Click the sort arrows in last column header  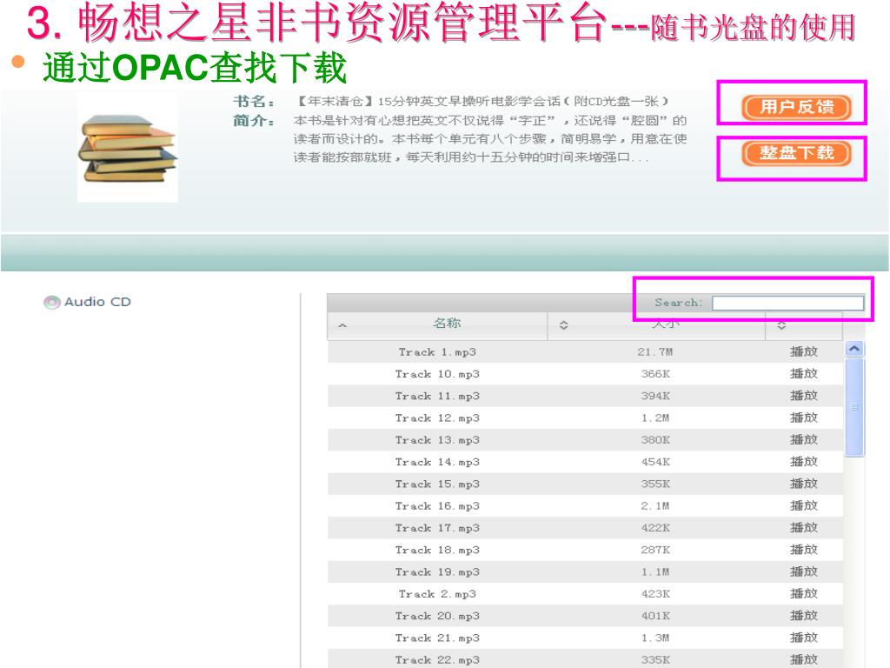781,325
